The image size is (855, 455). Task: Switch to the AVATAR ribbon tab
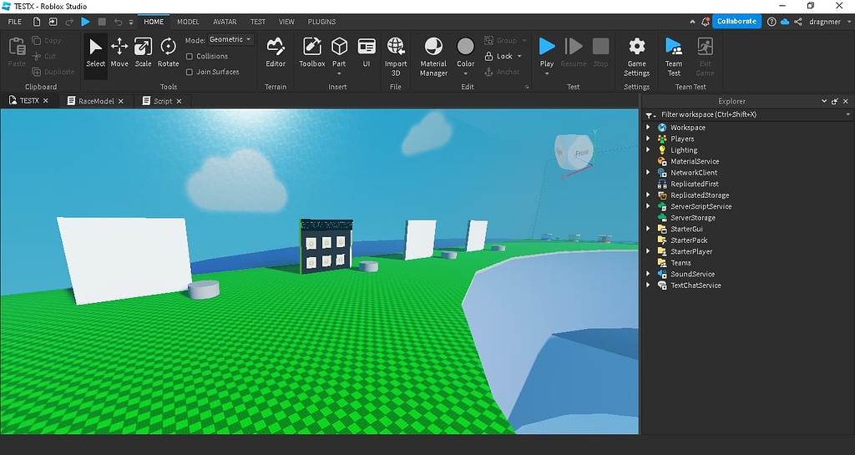pos(225,22)
